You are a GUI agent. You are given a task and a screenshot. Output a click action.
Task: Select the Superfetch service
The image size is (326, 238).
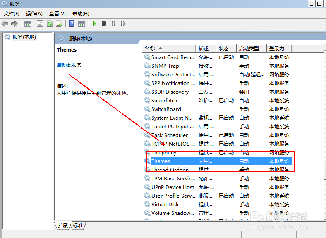(218, 101)
